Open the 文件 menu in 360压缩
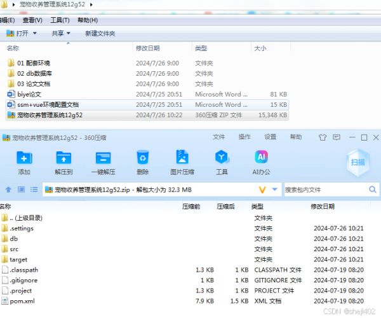This screenshot has width=381, height=318. click(218, 137)
